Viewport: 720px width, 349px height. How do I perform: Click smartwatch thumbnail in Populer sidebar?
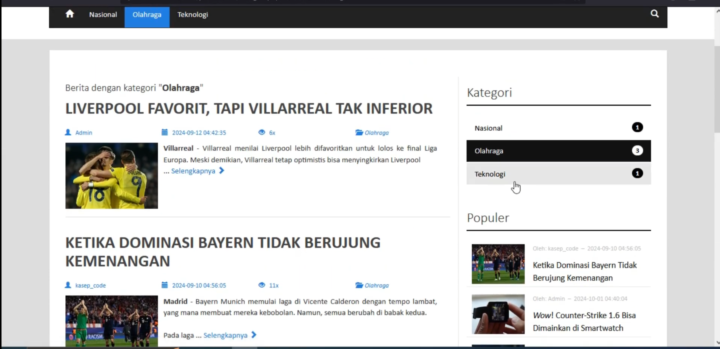498,314
